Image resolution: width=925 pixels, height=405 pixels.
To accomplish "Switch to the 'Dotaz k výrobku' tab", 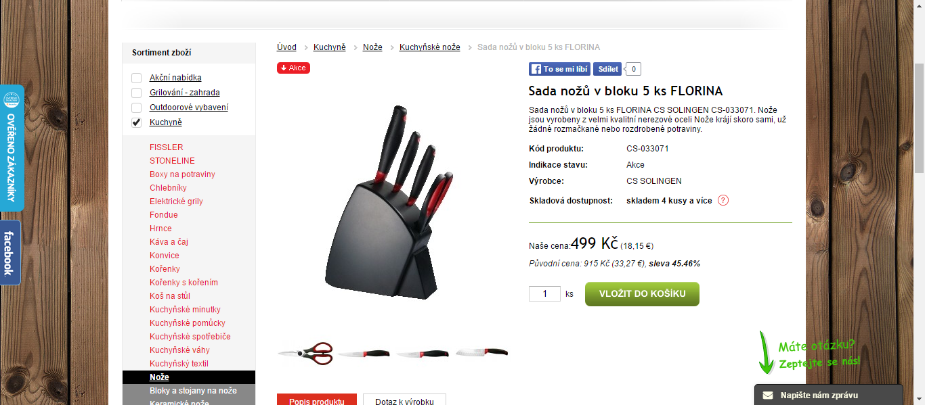I will (404, 400).
